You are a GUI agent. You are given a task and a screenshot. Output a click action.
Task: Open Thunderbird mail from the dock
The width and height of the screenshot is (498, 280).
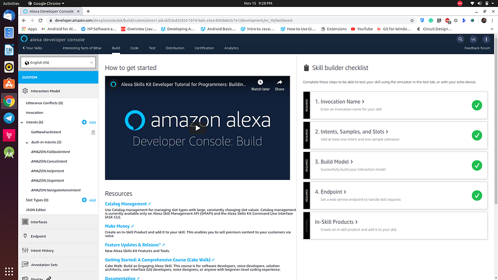(x=9, y=15)
